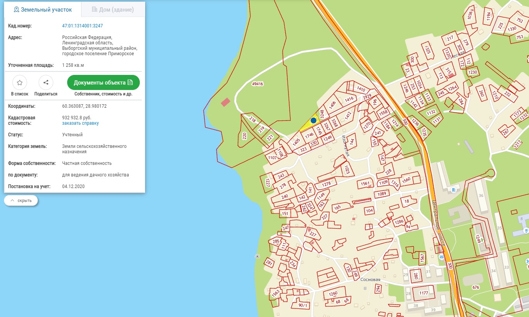
Task: Select the Земельный участок tab
Action: coord(43,10)
